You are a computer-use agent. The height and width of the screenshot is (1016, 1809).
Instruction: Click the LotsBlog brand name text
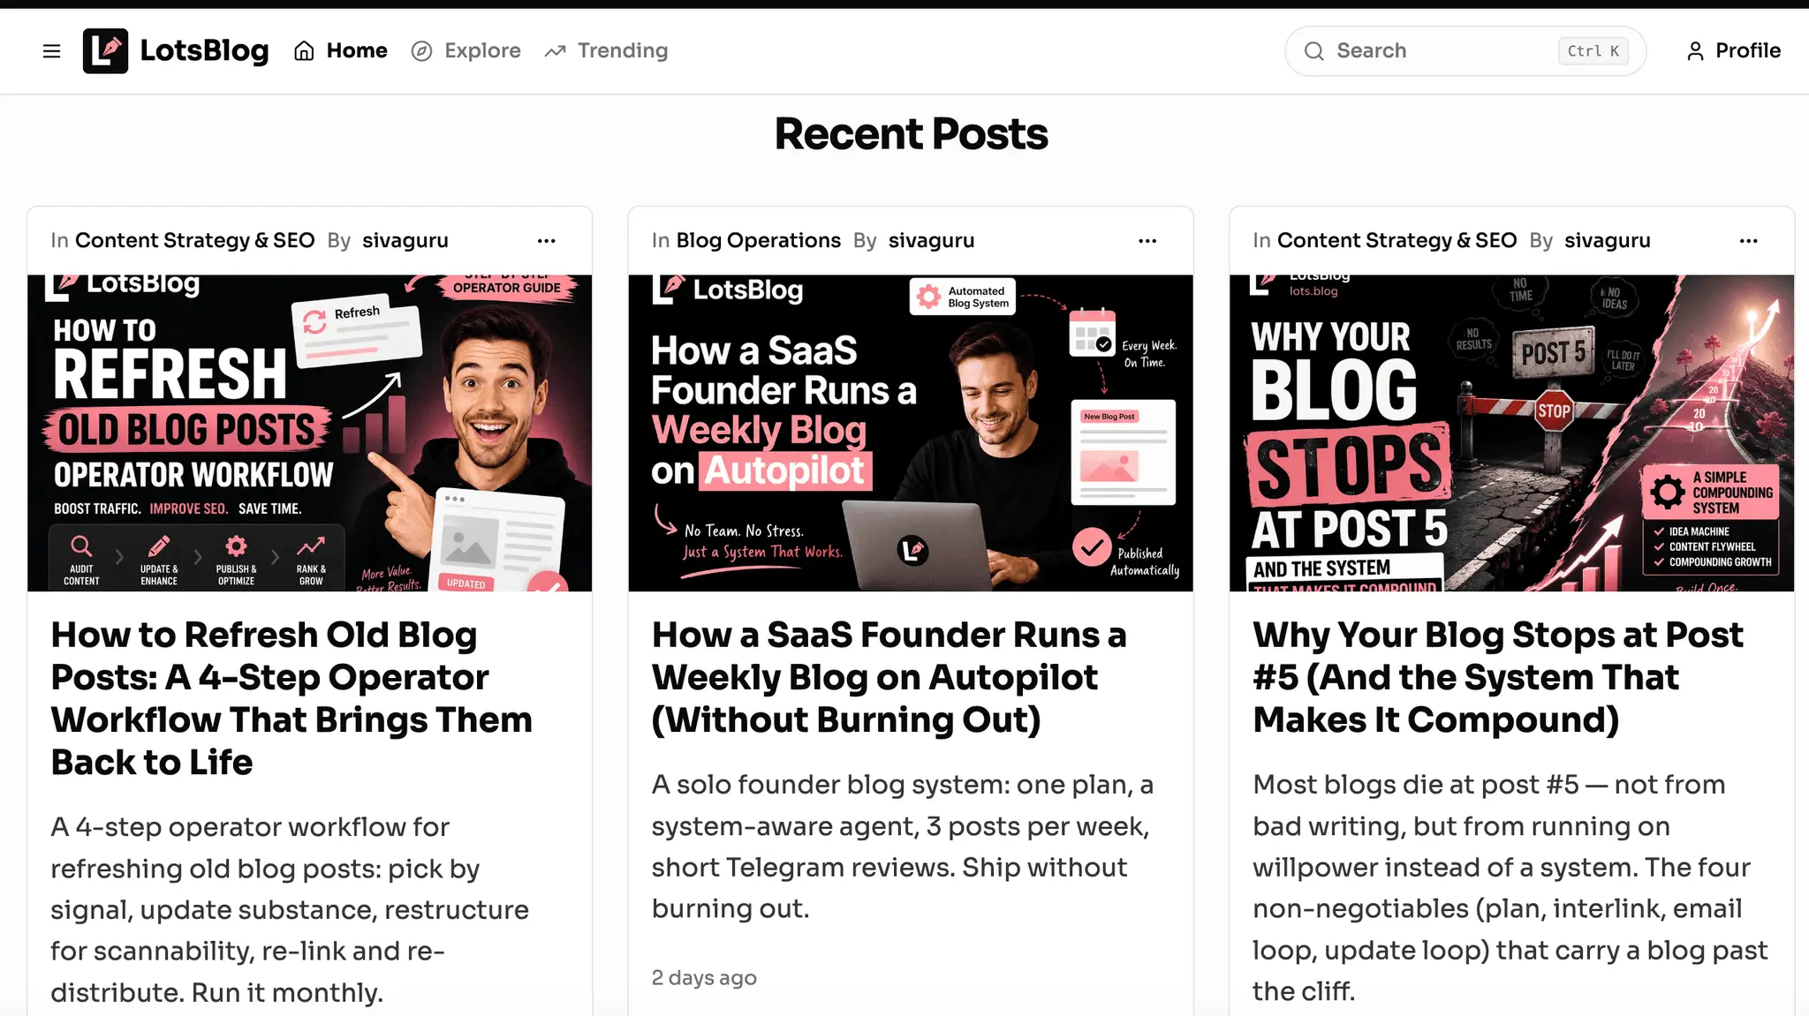click(204, 50)
